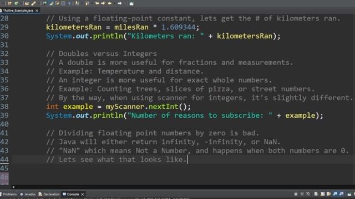Image resolution: width=355 pixels, height=199 pixels.
Task: Click the comment explaining "NaN" on line 43
Action: pyautogui.click(x=197, y=151)
